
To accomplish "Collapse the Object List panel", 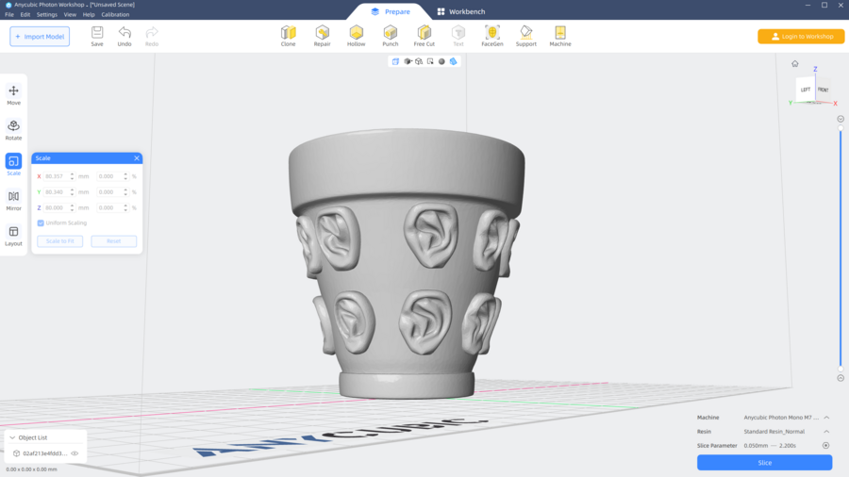I will pos(11,437).
